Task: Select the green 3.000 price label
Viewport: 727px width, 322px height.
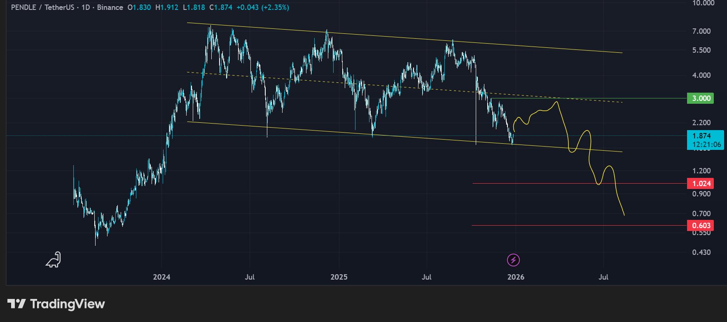Action: pyautogui.click(x=701, y=98)
